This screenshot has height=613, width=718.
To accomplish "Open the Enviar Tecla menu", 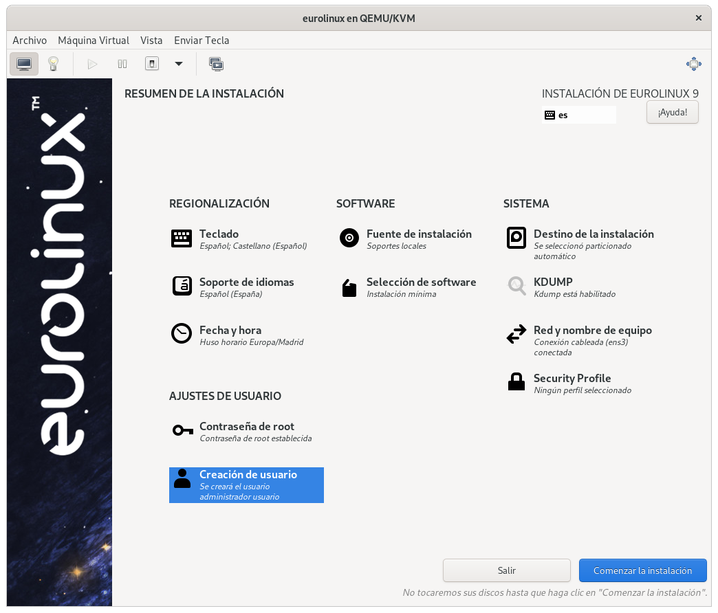I will tap(202, 41).
